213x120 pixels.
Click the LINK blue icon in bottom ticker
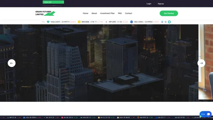[x=156, y=118]
